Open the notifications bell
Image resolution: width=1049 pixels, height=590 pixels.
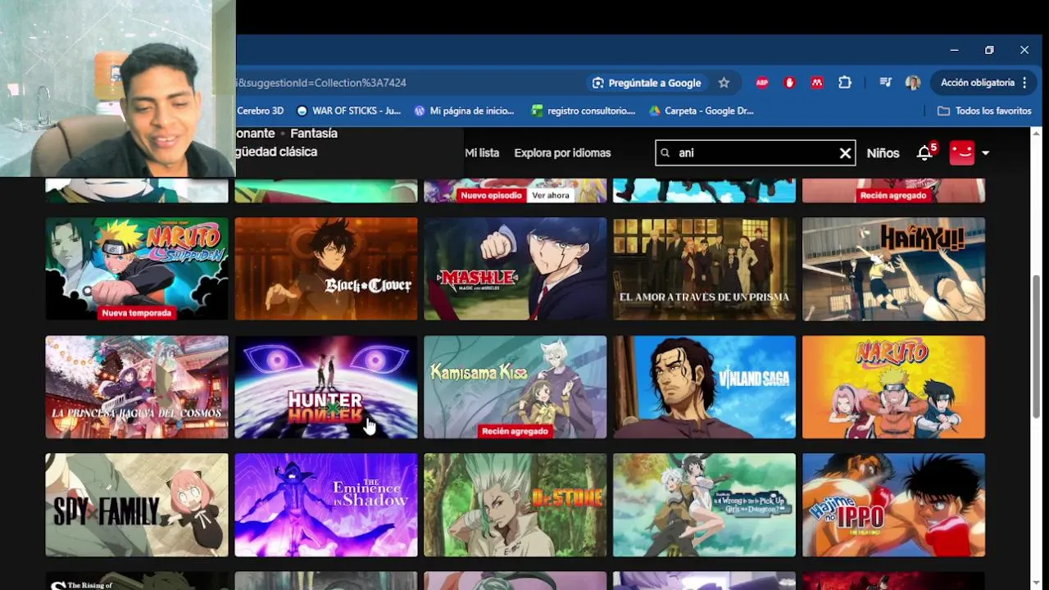[x=924, y=153]
